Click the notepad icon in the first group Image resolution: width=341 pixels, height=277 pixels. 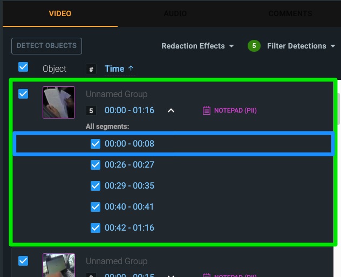point(206,110)
